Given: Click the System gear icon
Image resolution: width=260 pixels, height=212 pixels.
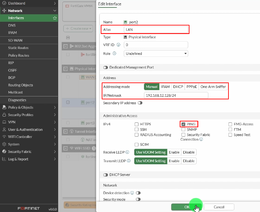Looking at the screenshot, I should coord(4,144).
